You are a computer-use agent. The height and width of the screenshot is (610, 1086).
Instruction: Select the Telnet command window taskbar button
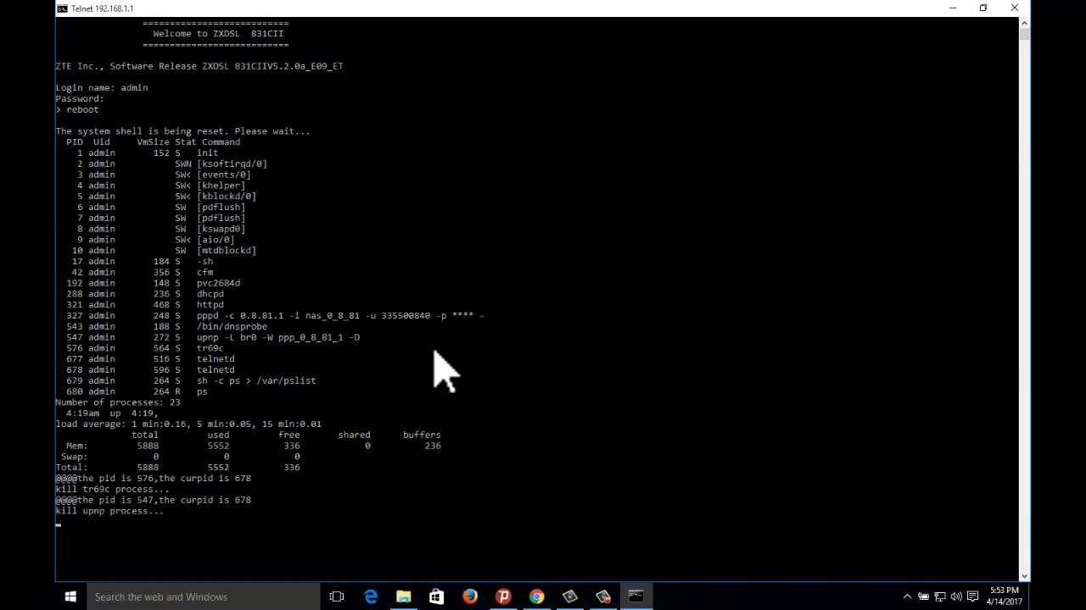(635, 596)
